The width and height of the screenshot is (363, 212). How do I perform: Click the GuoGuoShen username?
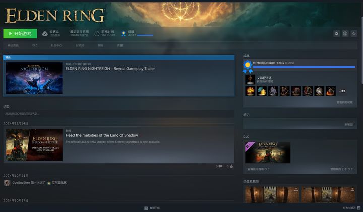tap(21, 183)
